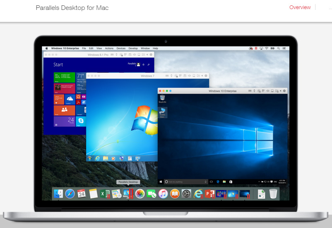Image resolution: width=332 pixels, height=228 pixels.
Task: Open the Windows 8.1 Pro window gear settings
Action: pos(151,55)
